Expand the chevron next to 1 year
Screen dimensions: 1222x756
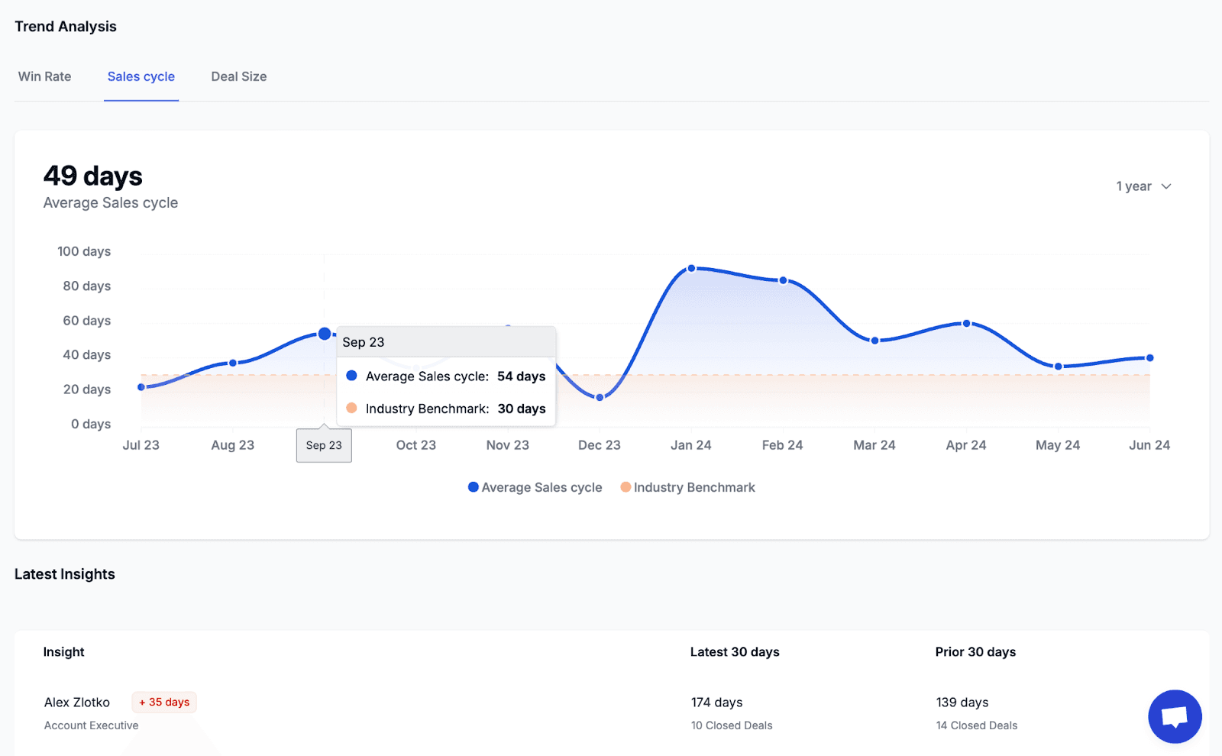coord(1165,186)
